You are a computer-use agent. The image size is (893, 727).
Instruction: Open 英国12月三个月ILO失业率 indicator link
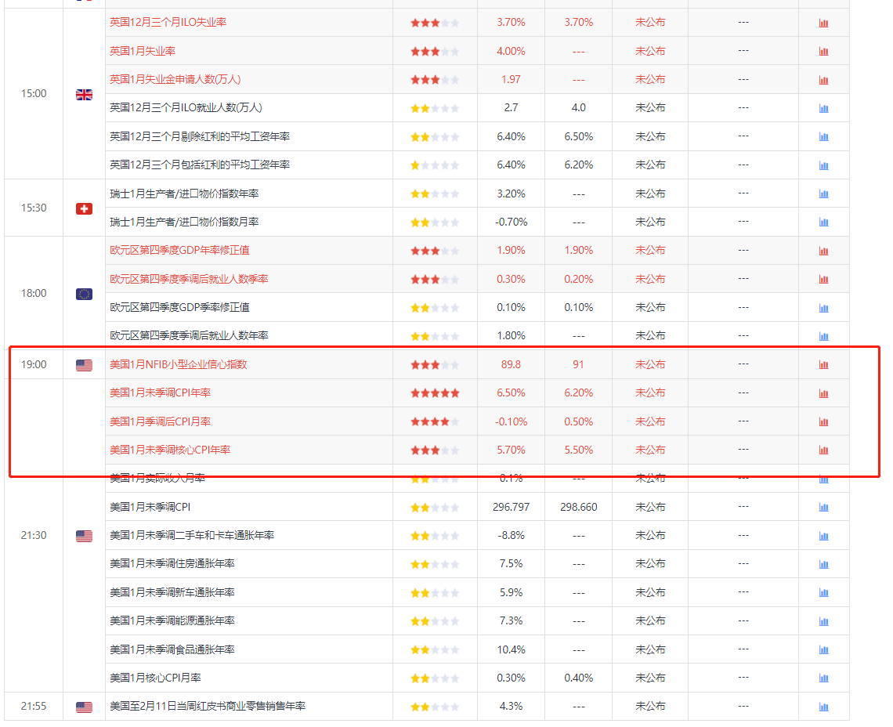[168, 22]
